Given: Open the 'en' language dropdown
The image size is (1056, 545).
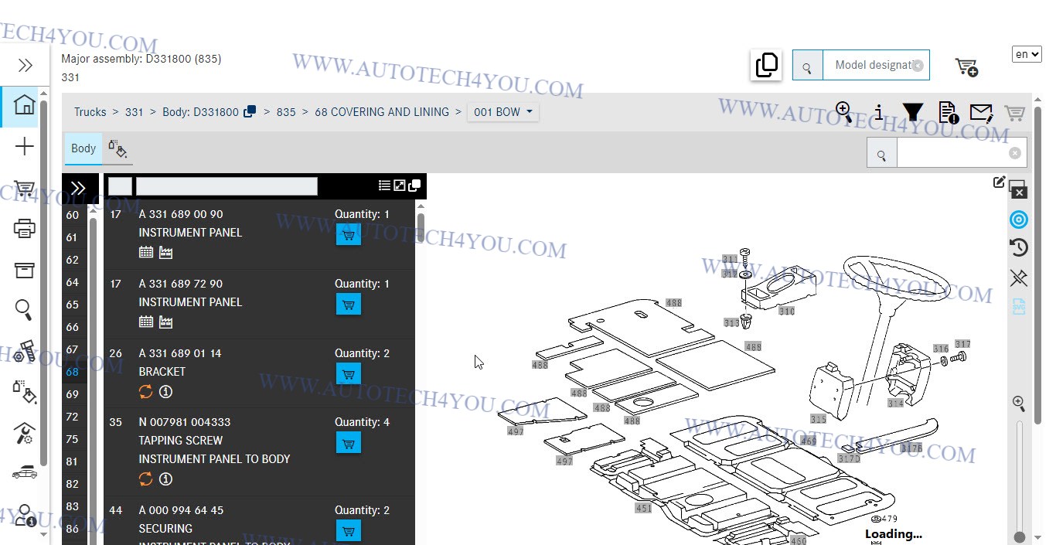Looking at the screenshot, I should [1027, 54].
